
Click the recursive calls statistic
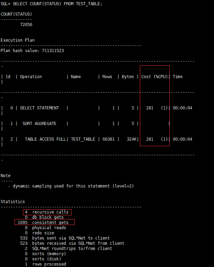coord(47,212)
